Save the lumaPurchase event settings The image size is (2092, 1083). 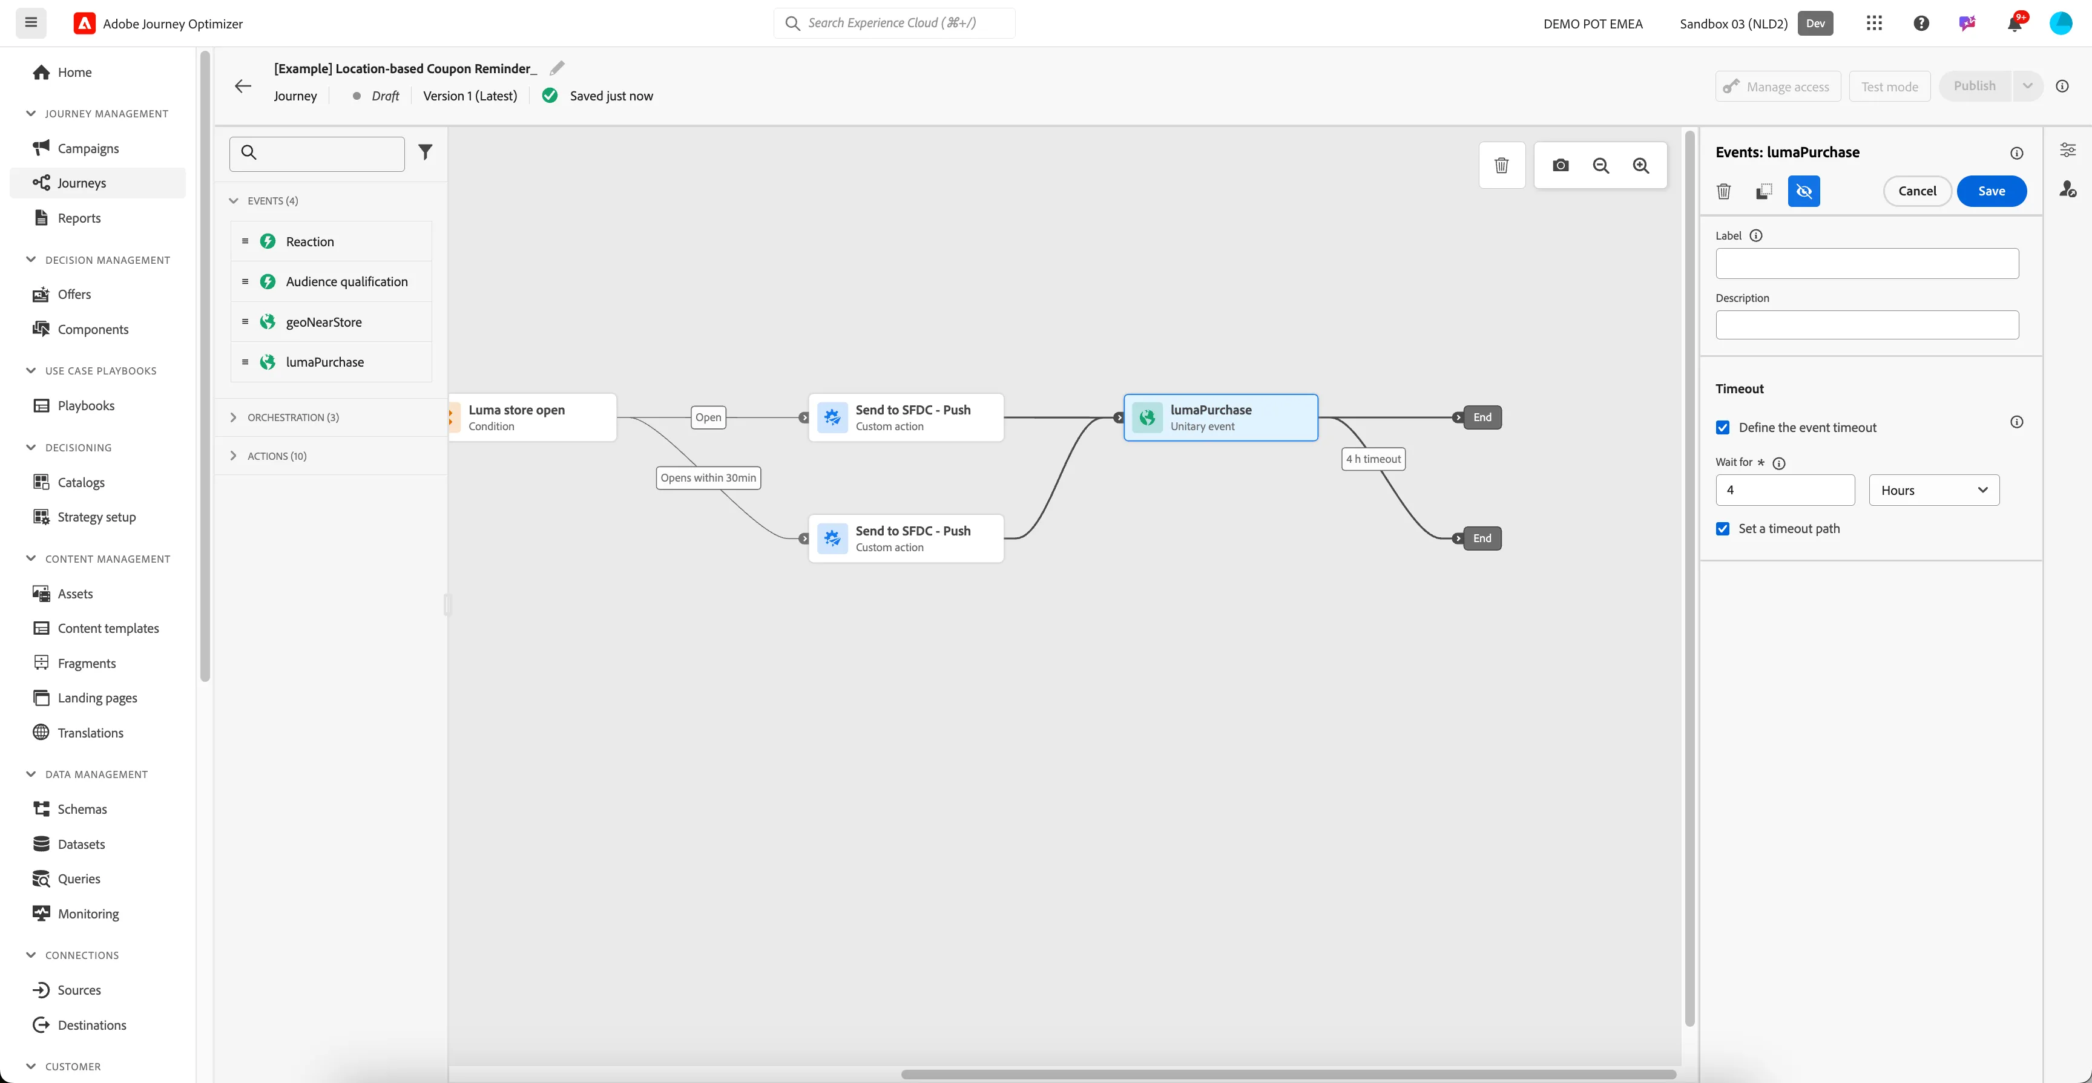coord(1992,191)
